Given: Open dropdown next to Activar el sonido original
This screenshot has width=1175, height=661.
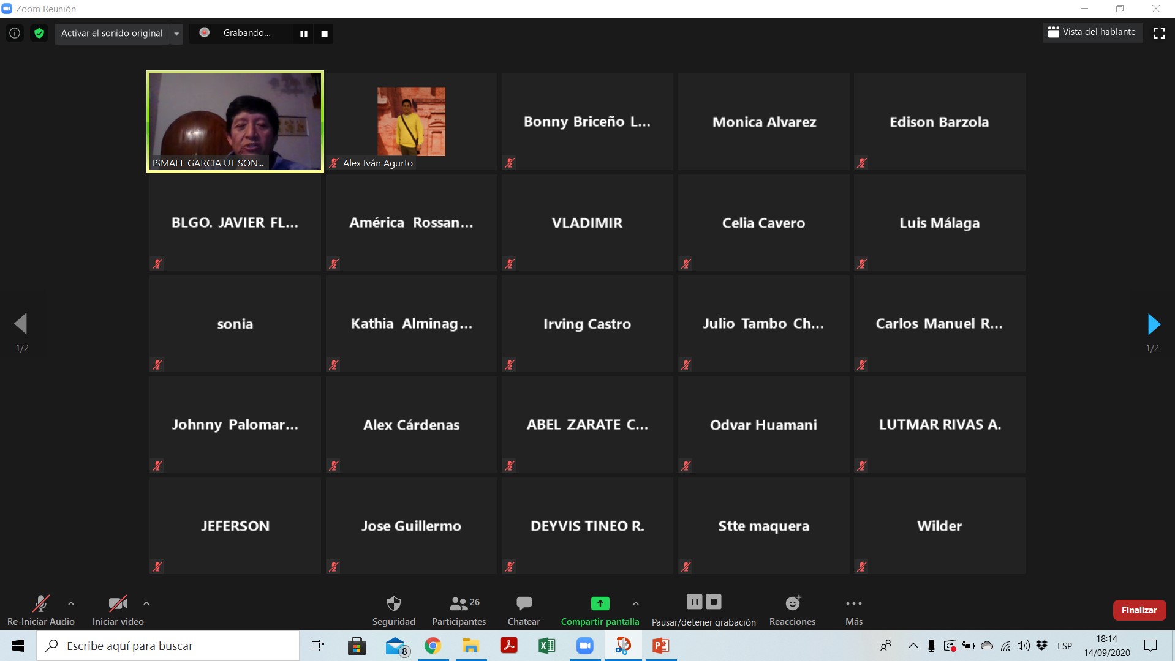Looking at the screenshot, I should click(176, 34).
